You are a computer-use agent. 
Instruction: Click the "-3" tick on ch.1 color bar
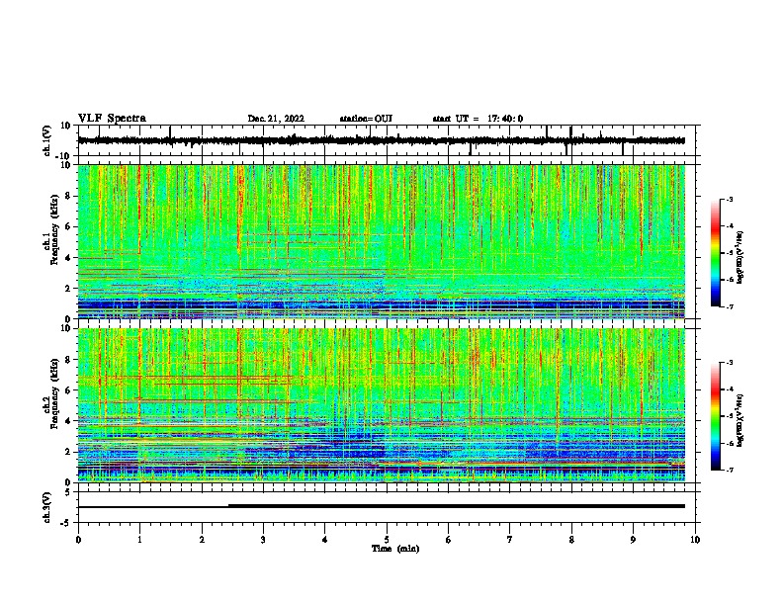pos(730,200)
